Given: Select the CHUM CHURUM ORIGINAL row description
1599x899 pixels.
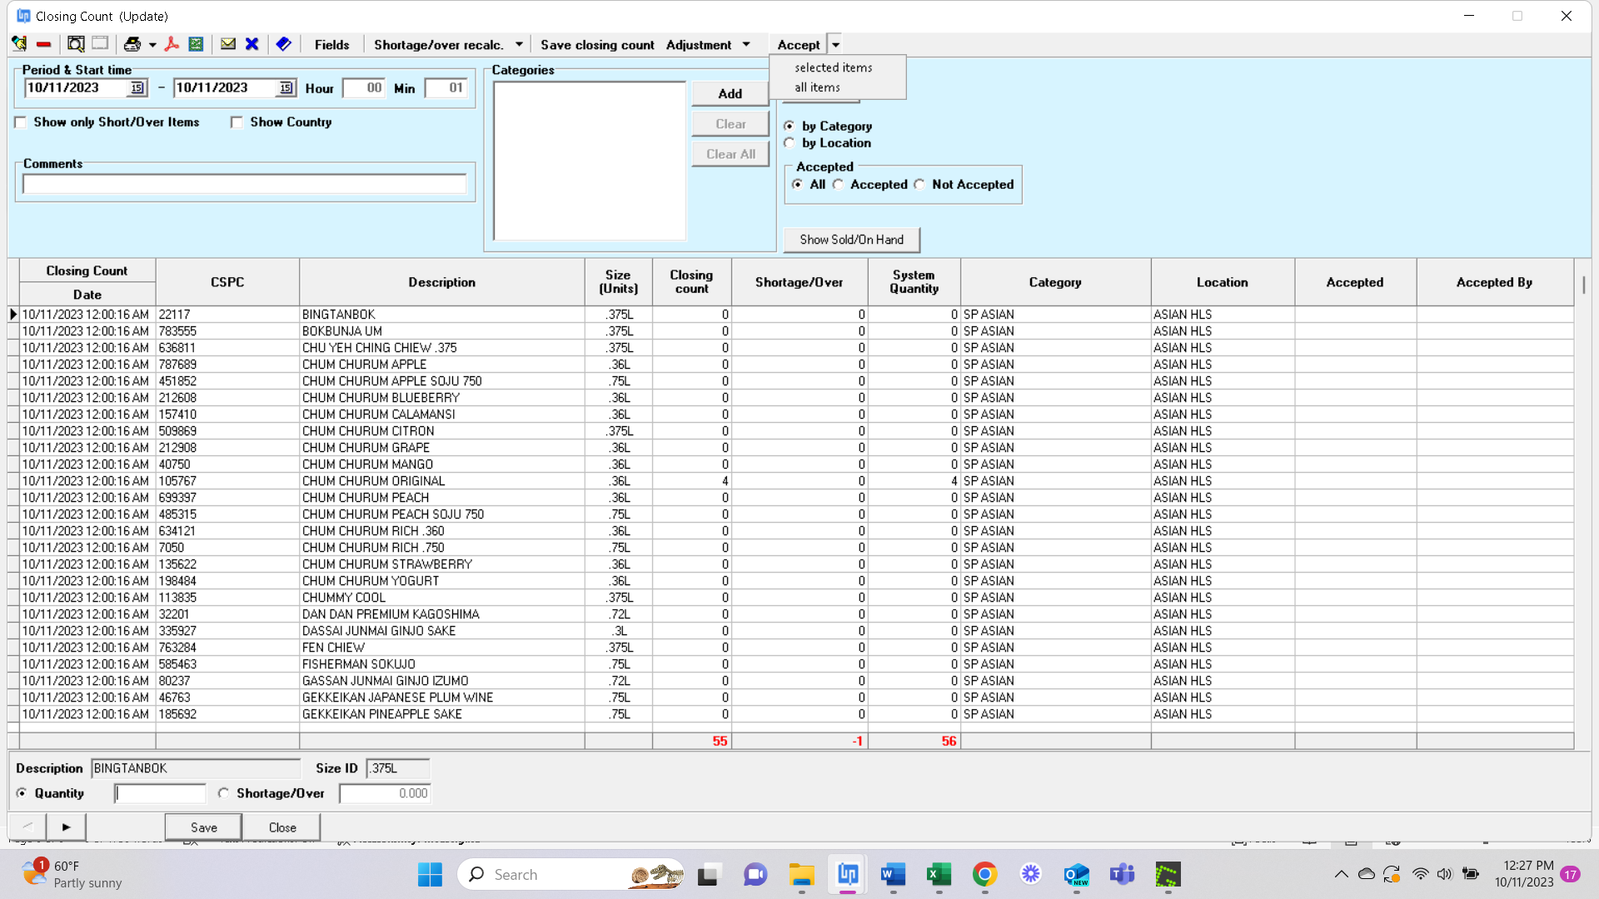Looking at the screenshot, I should point(441,481).
